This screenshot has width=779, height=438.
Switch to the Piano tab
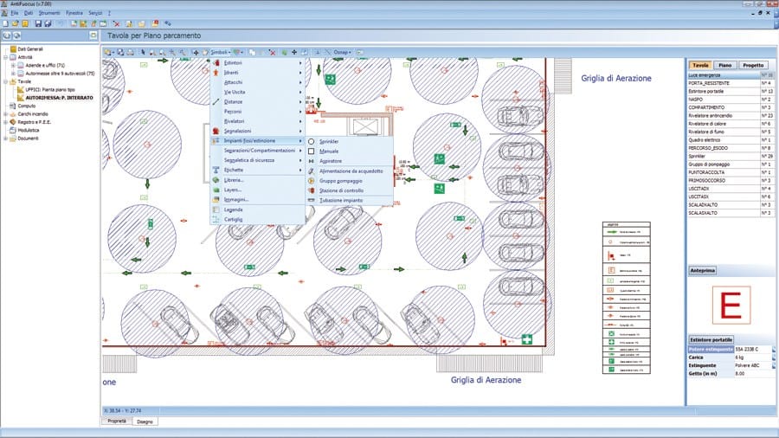pos(725,65)
